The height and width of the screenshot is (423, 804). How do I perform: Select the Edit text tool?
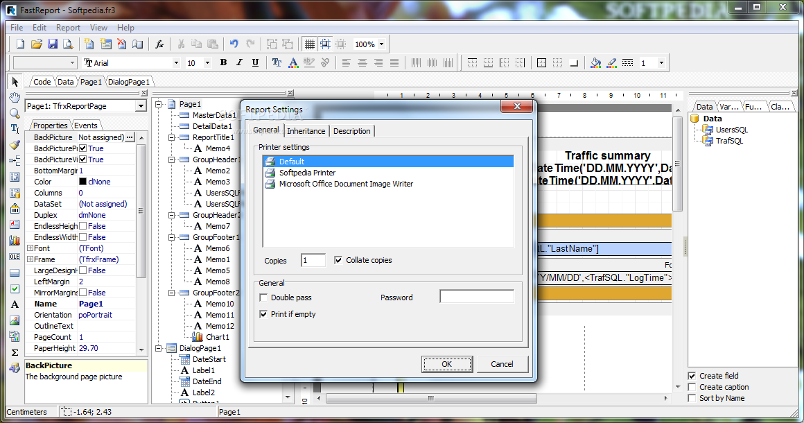pos(15,129)
